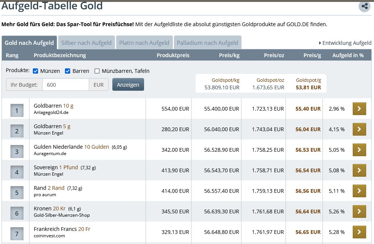Open arrow button for Gulden Niederlande row
The width and height of the screenshot is (374, 244).
click(359, 150)
